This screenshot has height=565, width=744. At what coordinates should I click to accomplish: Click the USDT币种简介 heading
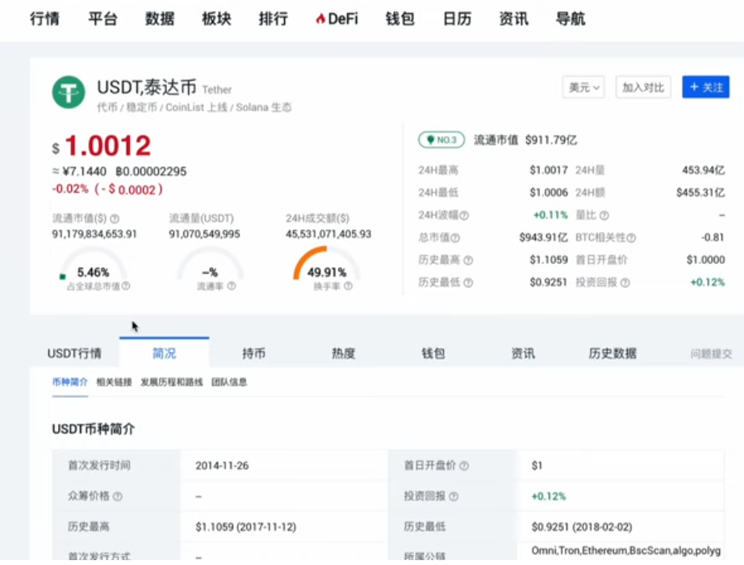pyautogui.click(x=94, y=429)
